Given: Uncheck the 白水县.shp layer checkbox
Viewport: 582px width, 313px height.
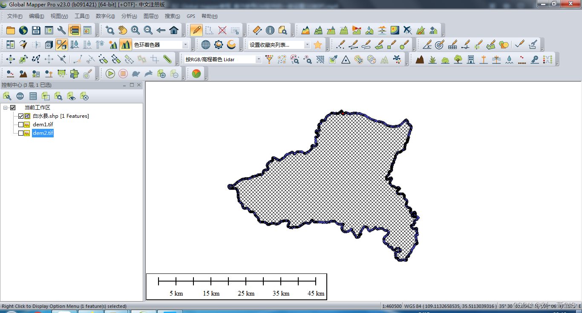Looking at the screenshot, I should pos(21,116).
